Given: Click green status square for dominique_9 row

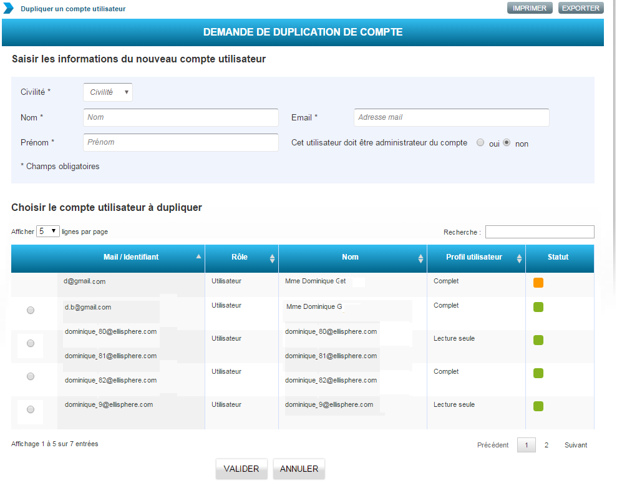Looking at the screenshot, I should (538, 406).
